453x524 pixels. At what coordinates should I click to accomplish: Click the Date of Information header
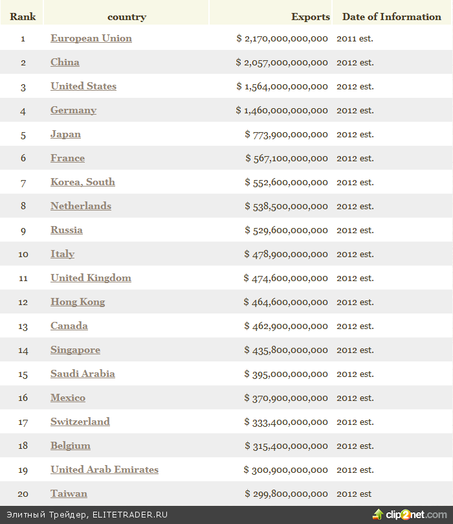[x=392, y=17]
